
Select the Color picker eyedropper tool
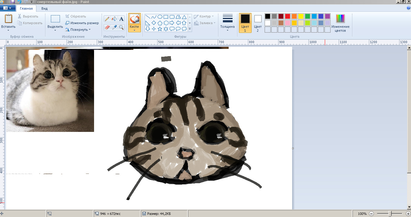tap(114, 27)
